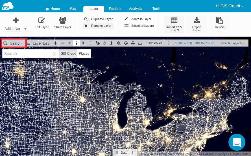
Task: Click the zoom in plus icon
Action: (x=55, y=43)
